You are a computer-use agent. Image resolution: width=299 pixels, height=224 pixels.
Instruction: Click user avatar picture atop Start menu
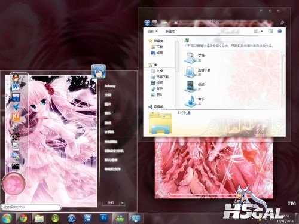[99, 71]
